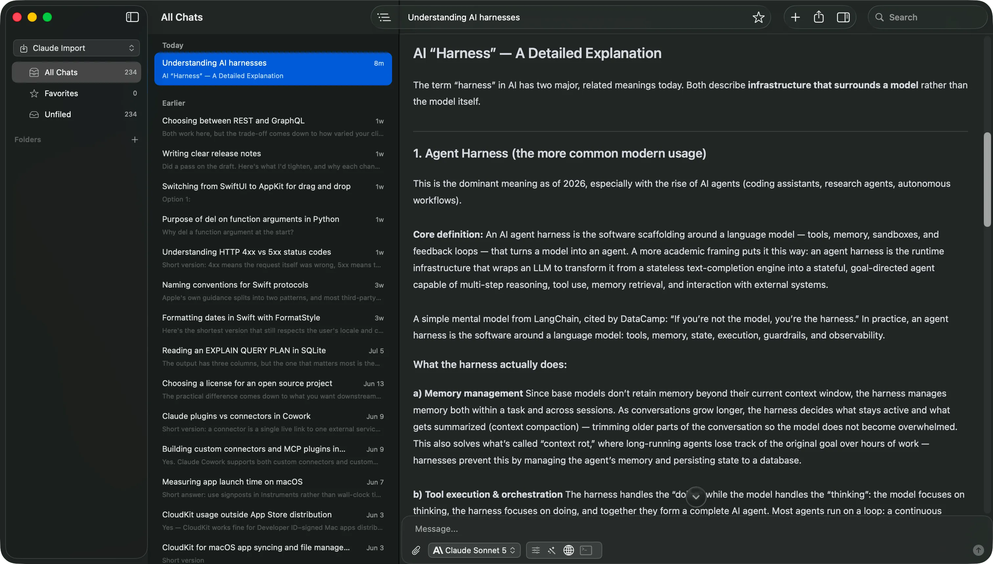Add a new folder
This screenshot has width=993, height=564.
coord(134,140)
